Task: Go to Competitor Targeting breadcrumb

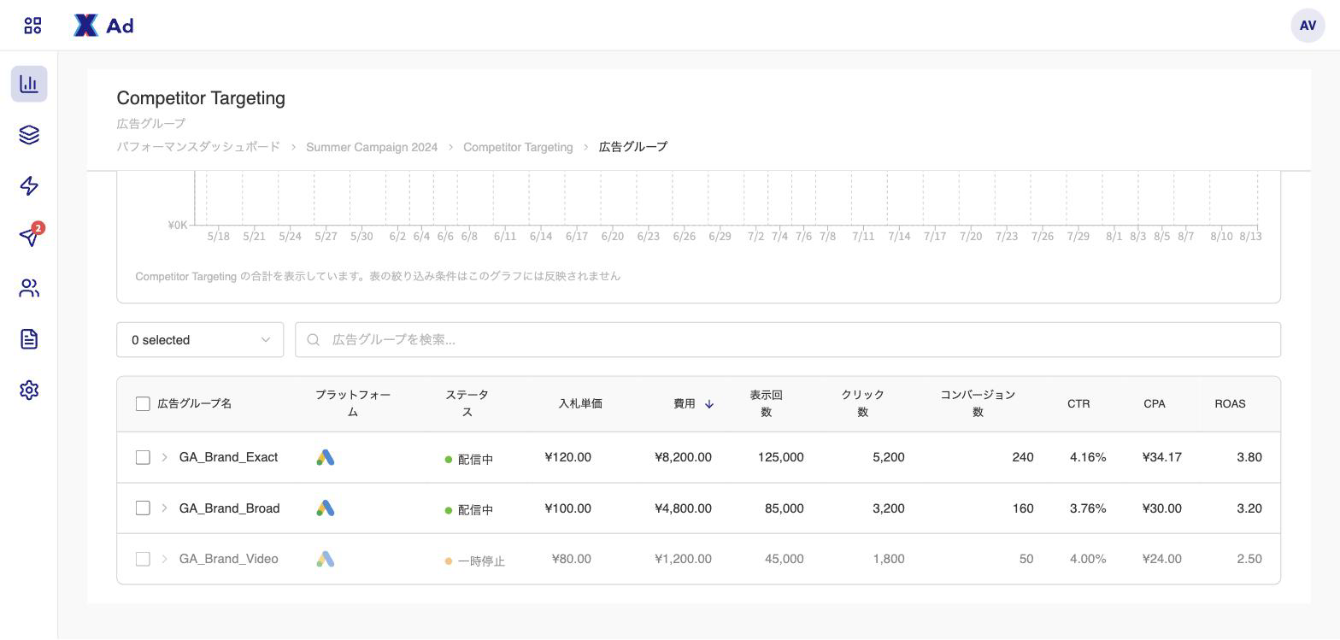Action: (x=518, y=147)
